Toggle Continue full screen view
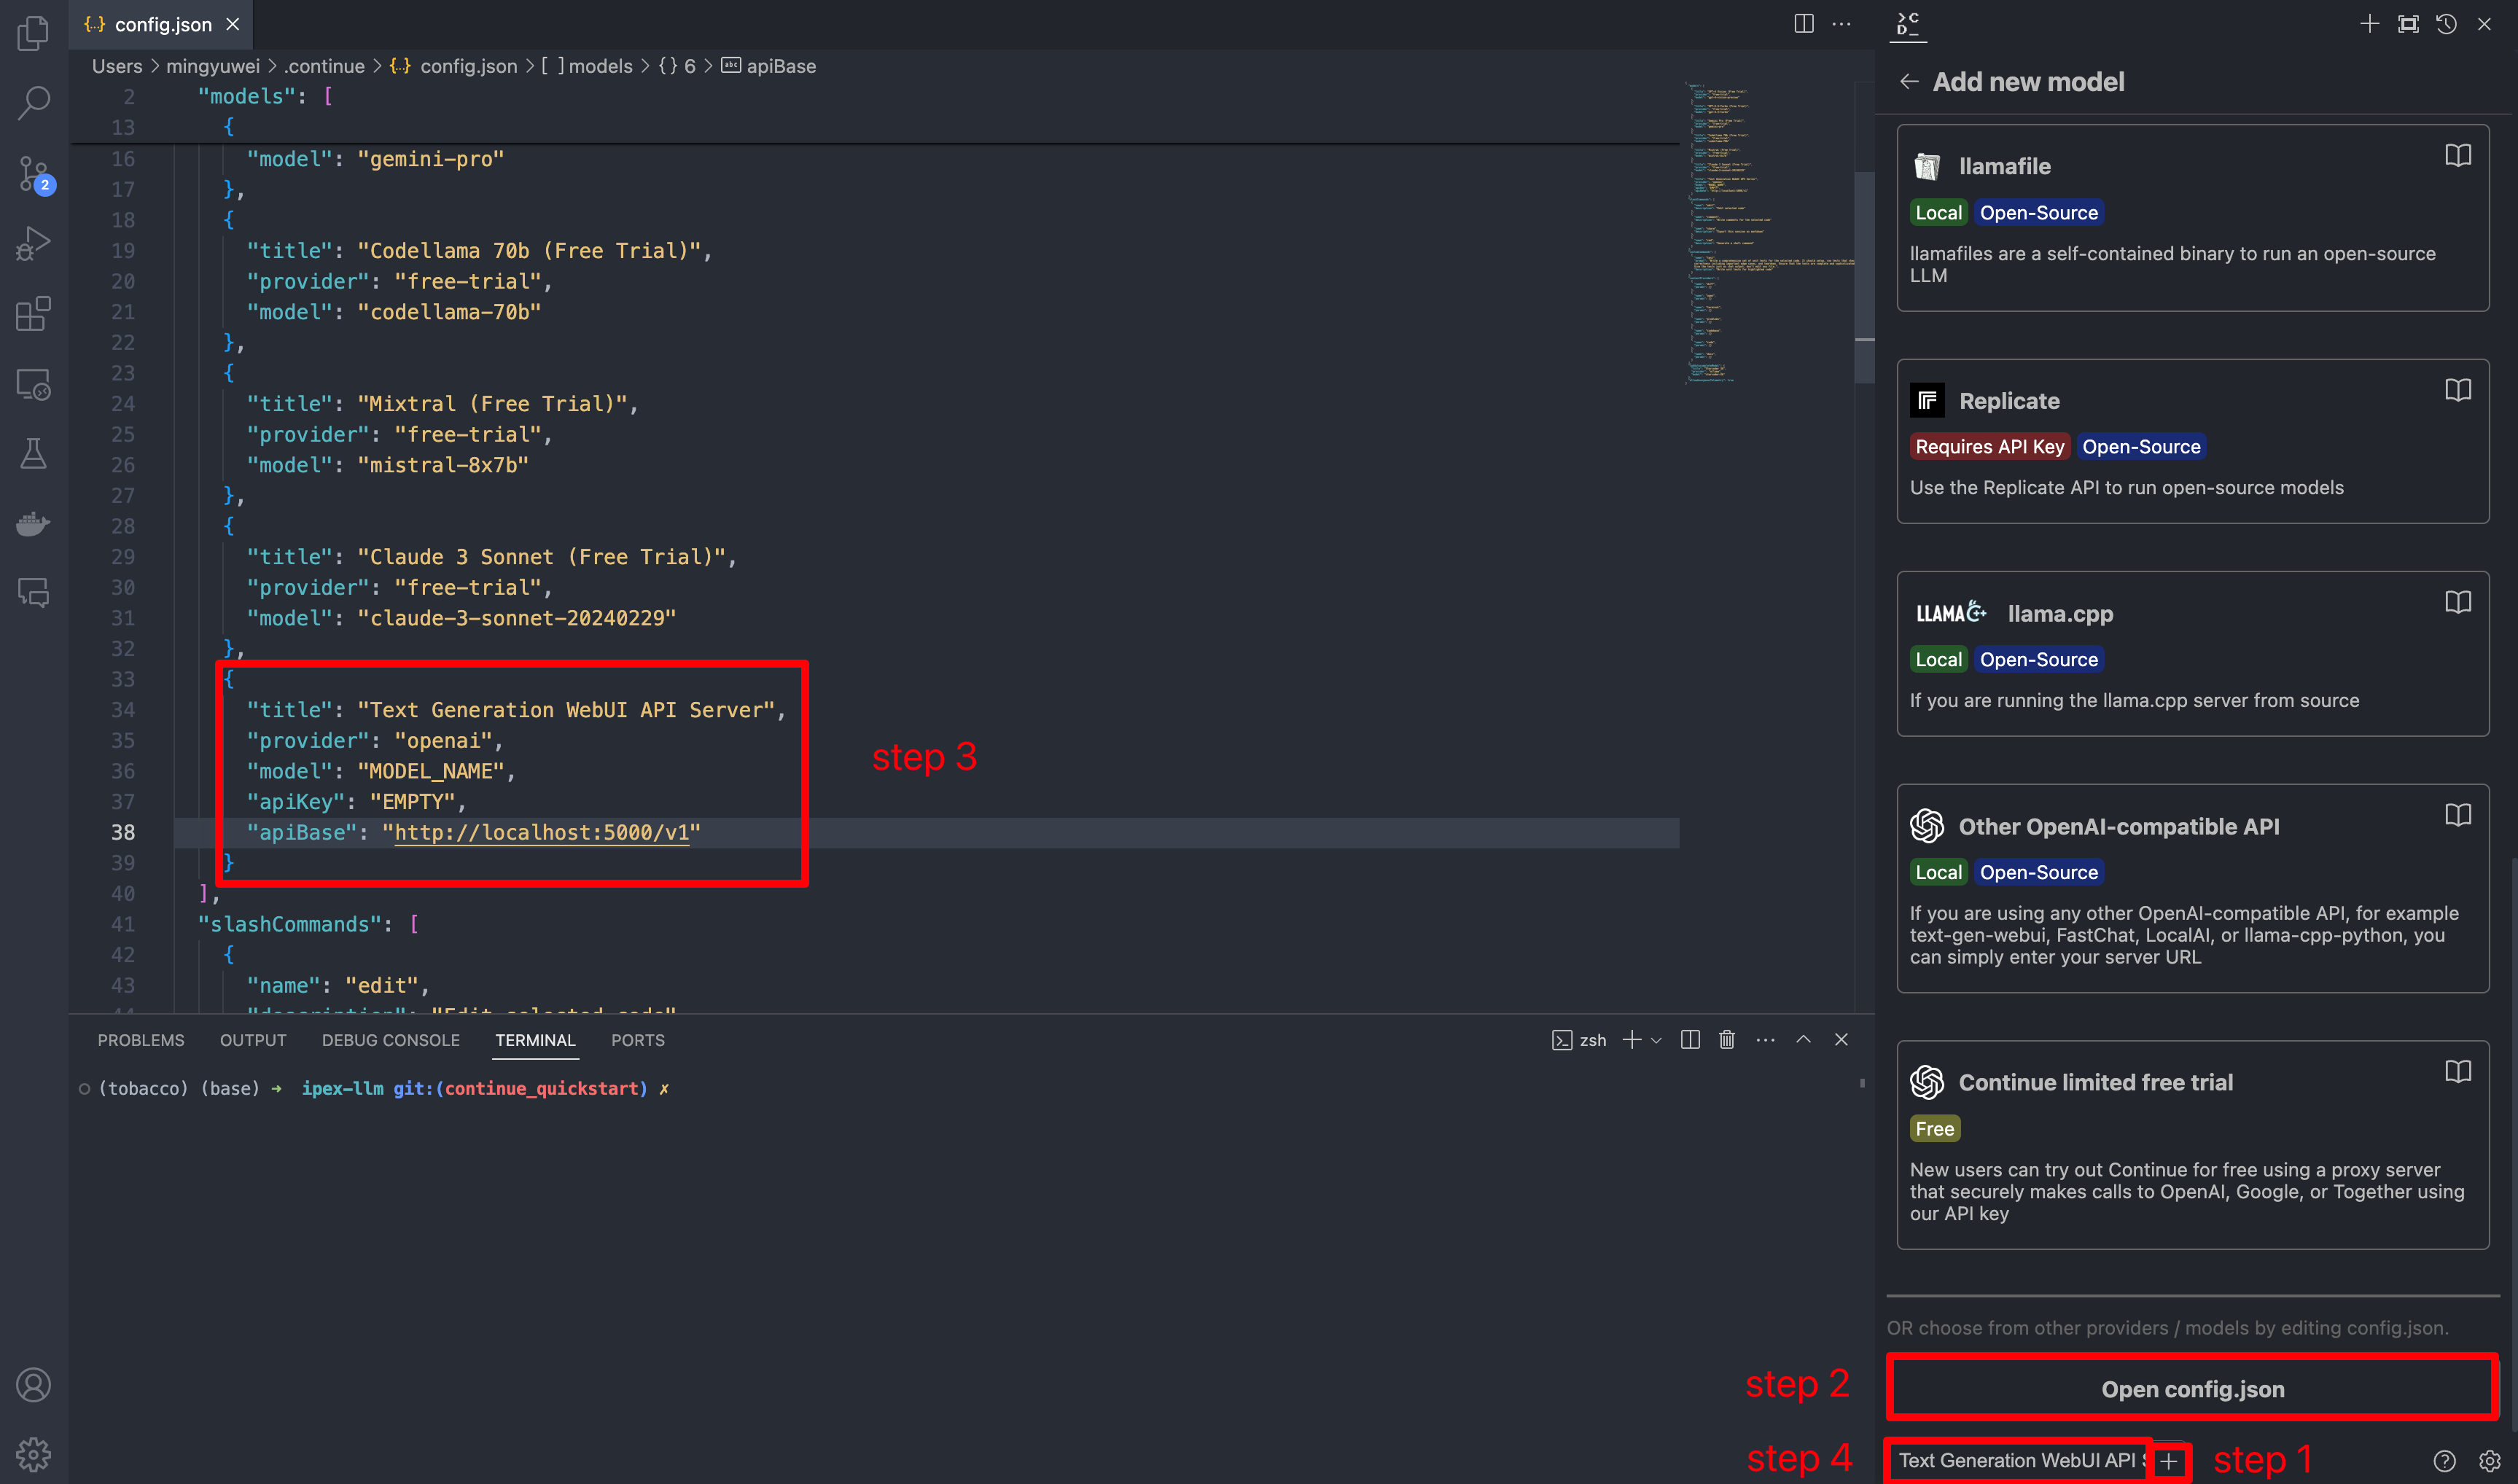The image size is (2518, 1484). (x=2408, y=24)
